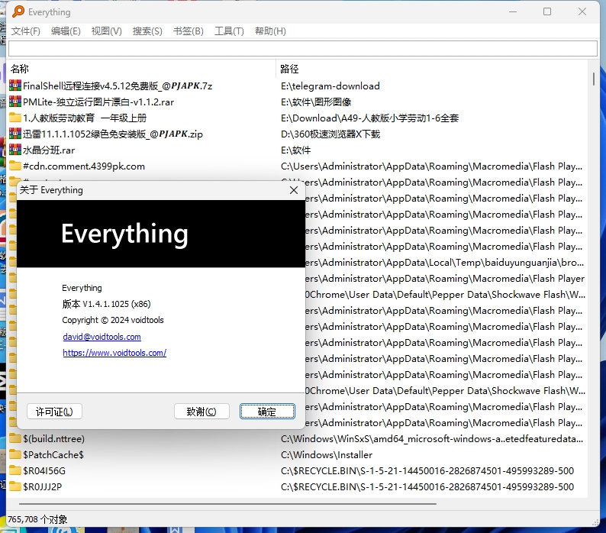Screen dimensions: 606x533
Task: Open the 书签(B) menu
Action: 189,31
